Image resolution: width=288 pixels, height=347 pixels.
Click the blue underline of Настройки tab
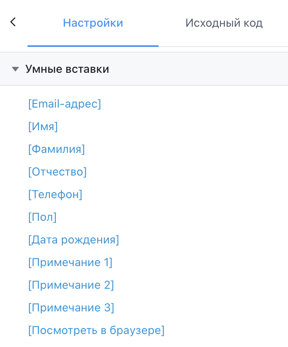coord(93,47)
